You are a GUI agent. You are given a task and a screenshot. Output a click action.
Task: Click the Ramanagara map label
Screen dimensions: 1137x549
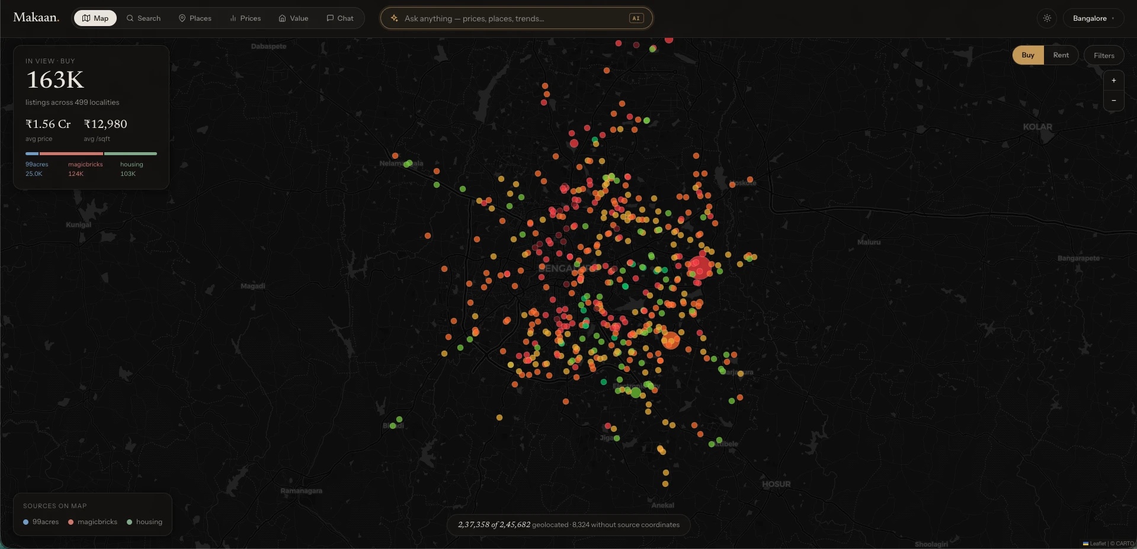coord(301,490)
